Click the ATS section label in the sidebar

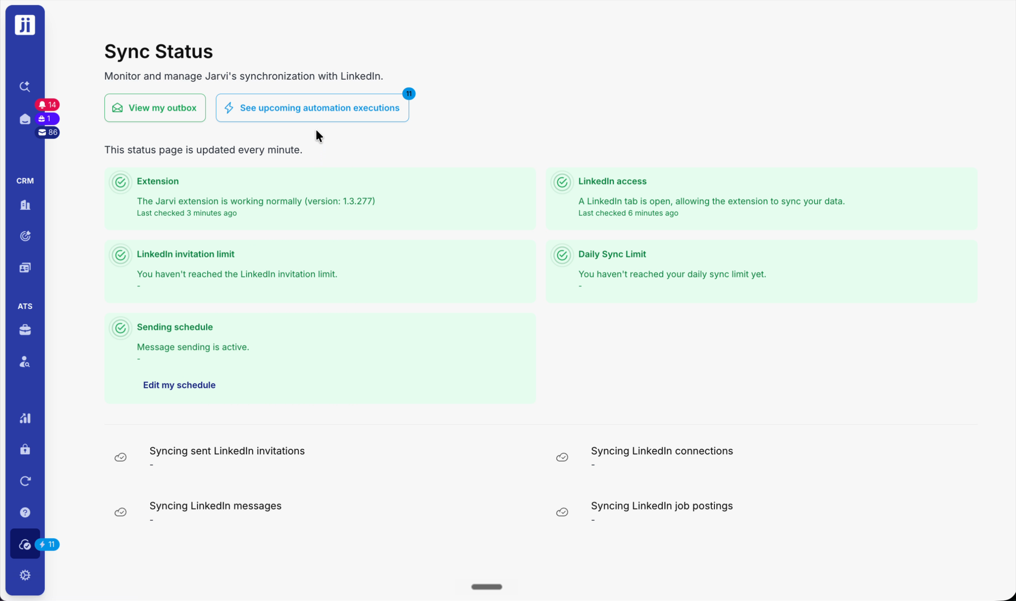pos(25,306)
